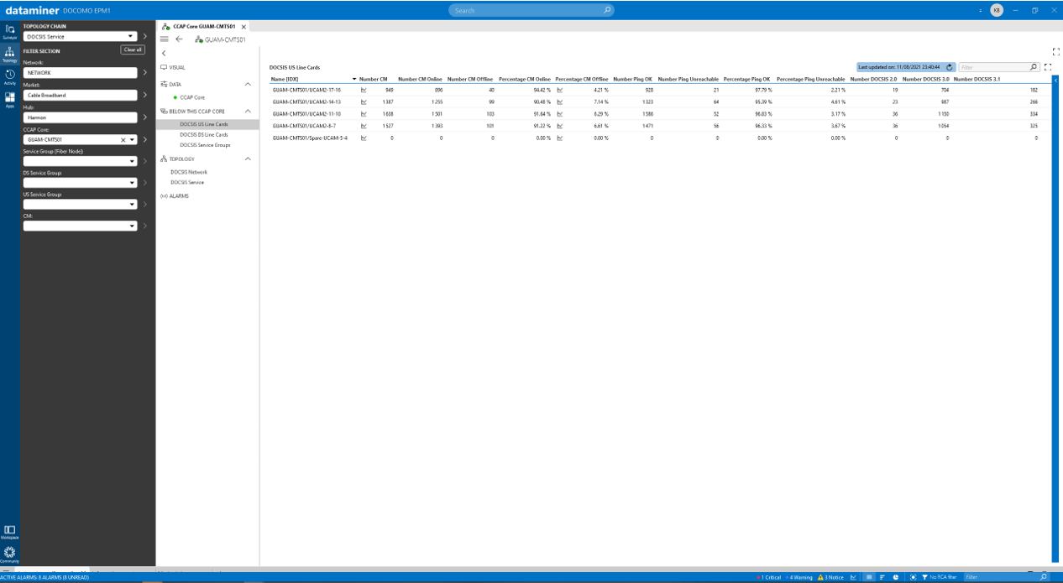
Task: Select DOCSIS Service Groups page
Action: (206, 144)
